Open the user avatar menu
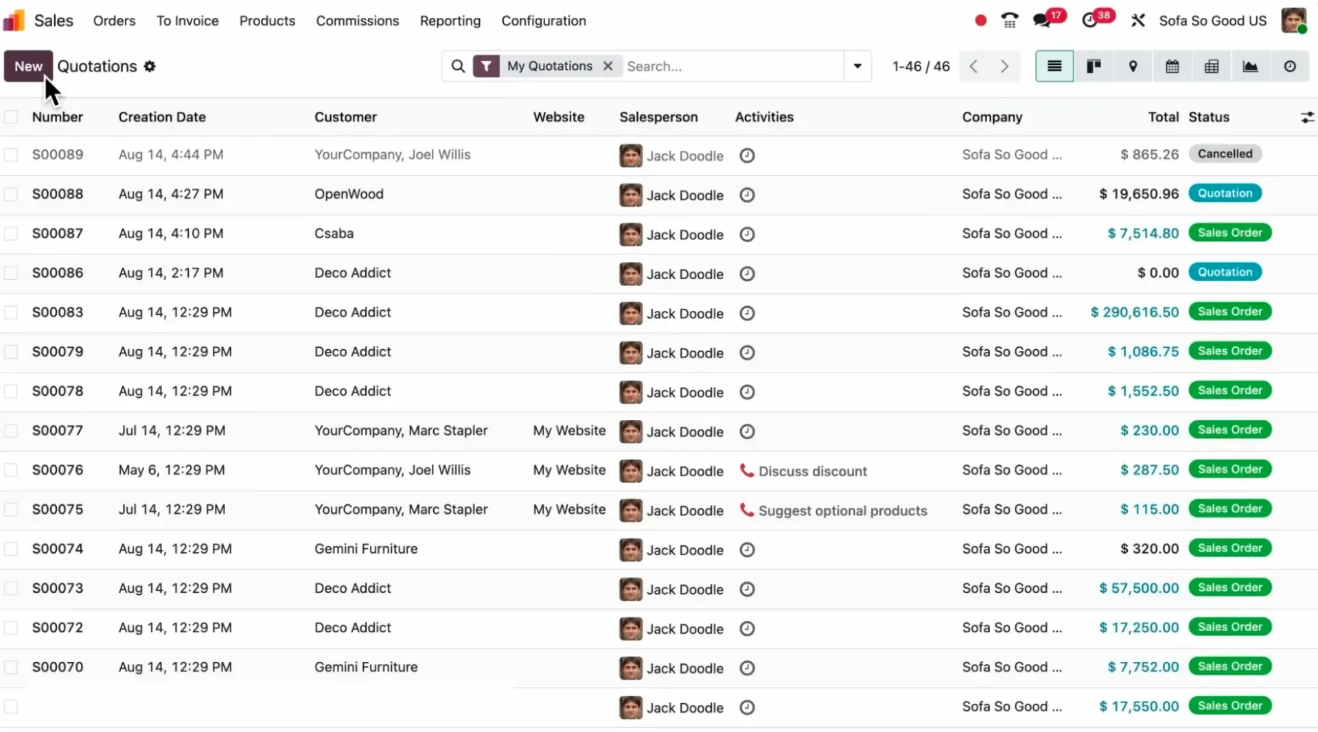Screen dimensions: 1318x732 1293,21
